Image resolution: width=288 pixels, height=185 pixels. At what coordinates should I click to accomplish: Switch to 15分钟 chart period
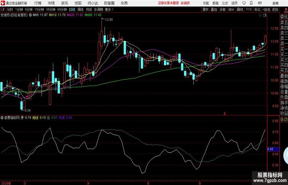pos(39,9)
